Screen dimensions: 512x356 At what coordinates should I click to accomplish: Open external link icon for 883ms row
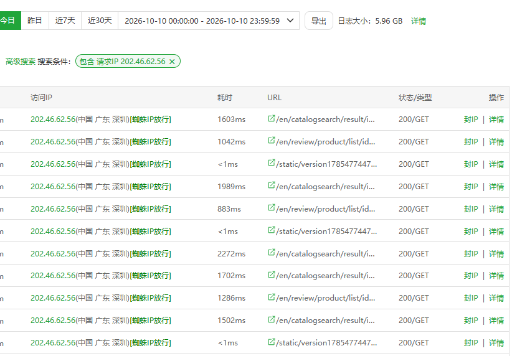pos(271,208)
